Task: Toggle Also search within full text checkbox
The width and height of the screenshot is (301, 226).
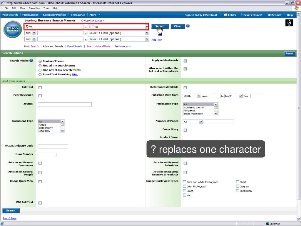Action: point(185,69)
